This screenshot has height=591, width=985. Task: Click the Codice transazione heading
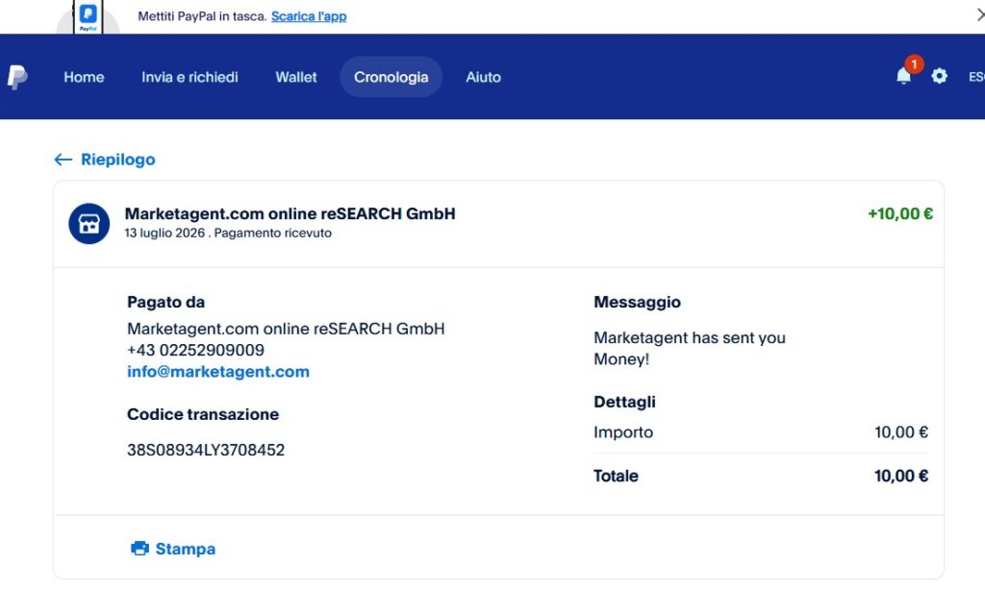[203, 414]
